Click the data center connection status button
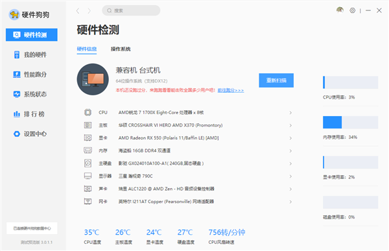The height and width of the screenshot is (251, 389). click(x=32, y=228)
